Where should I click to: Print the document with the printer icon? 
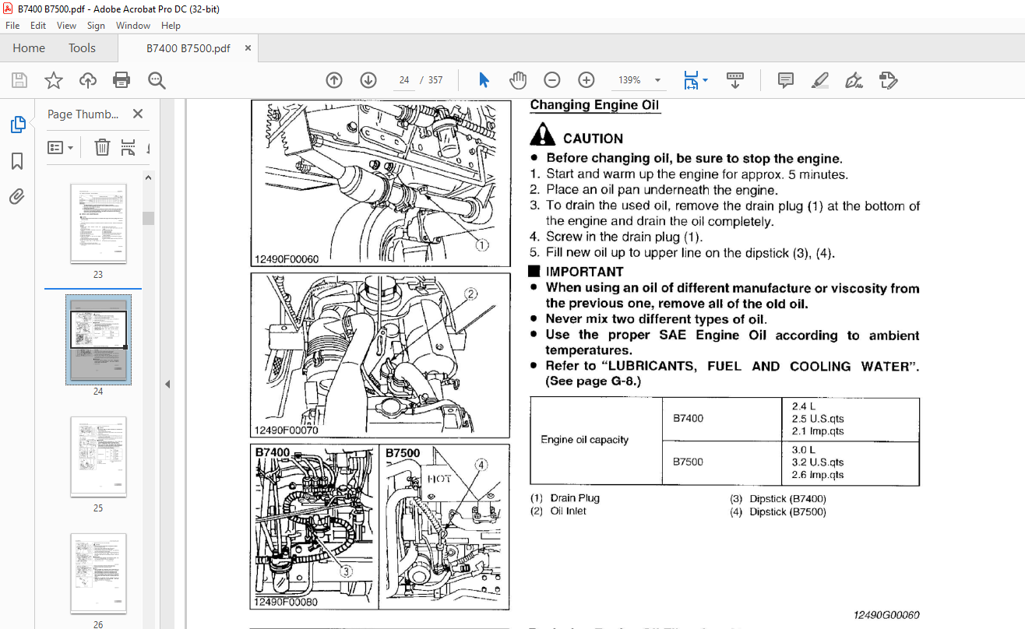(x=122, y=80)
